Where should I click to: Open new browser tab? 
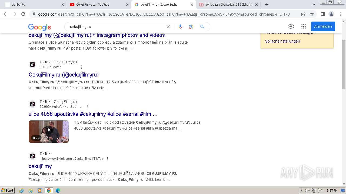coord(267,5)
